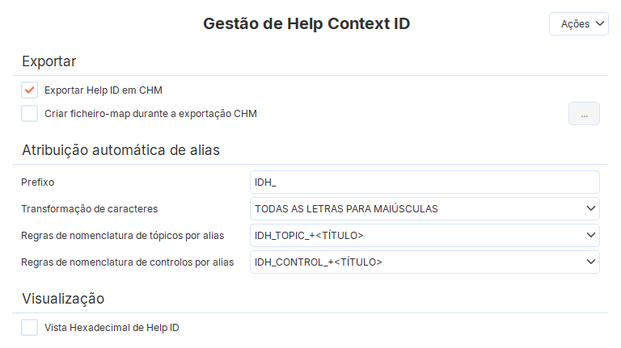Click the Prefixo label

[37, 182]
